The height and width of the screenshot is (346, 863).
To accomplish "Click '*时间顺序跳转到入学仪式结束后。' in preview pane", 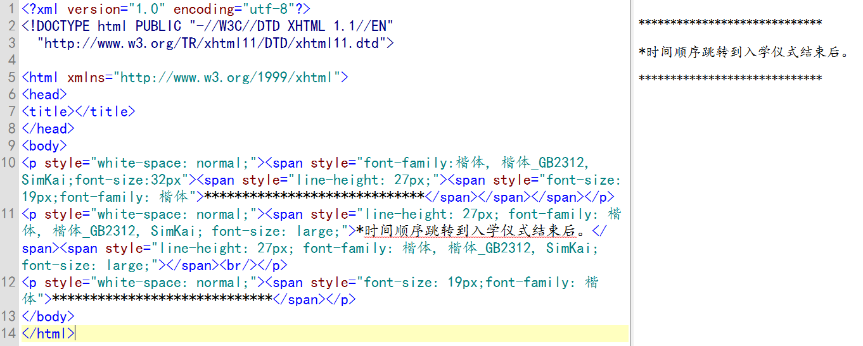I will pos(744,53).
